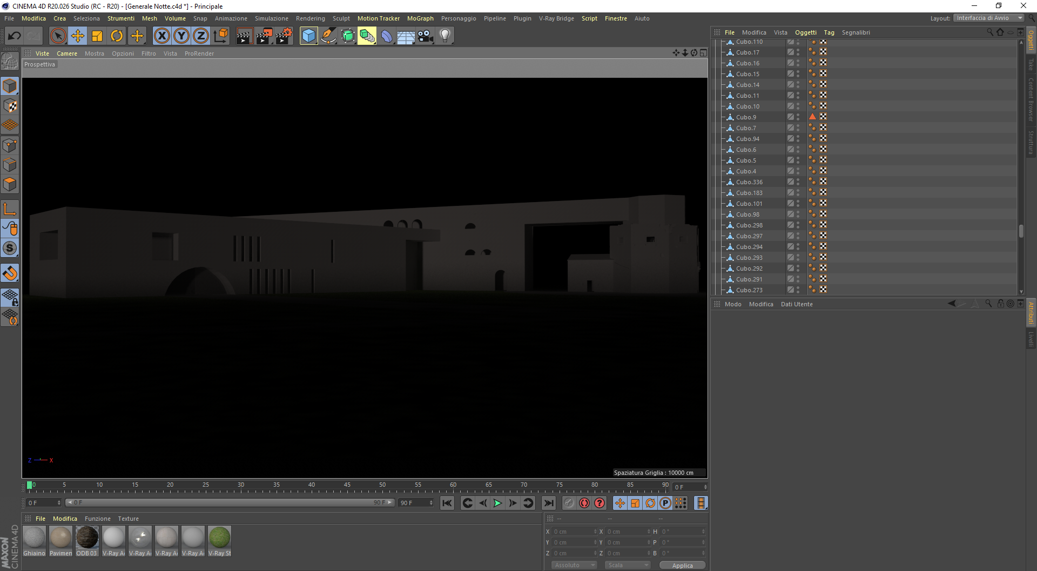This screenshot has height=571, width=1037.
Task: Click Render View clapperboard icon
Action: tap(244, 36)
